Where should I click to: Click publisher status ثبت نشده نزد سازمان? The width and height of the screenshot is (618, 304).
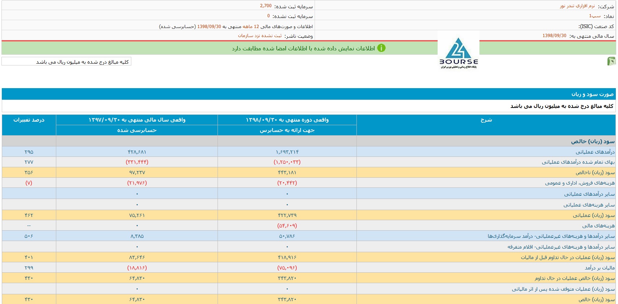[260, 36]
